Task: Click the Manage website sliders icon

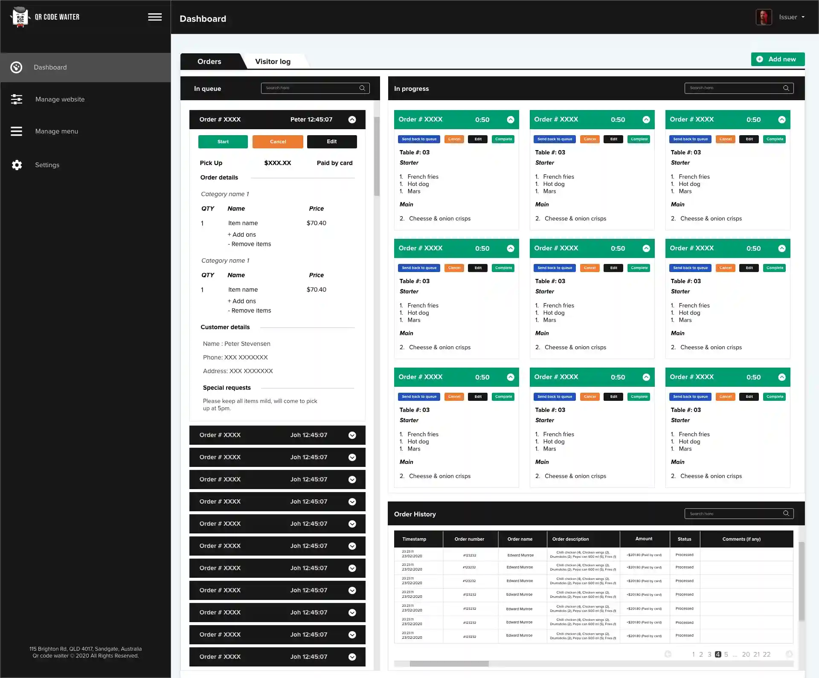Action: tap(17, 99)
